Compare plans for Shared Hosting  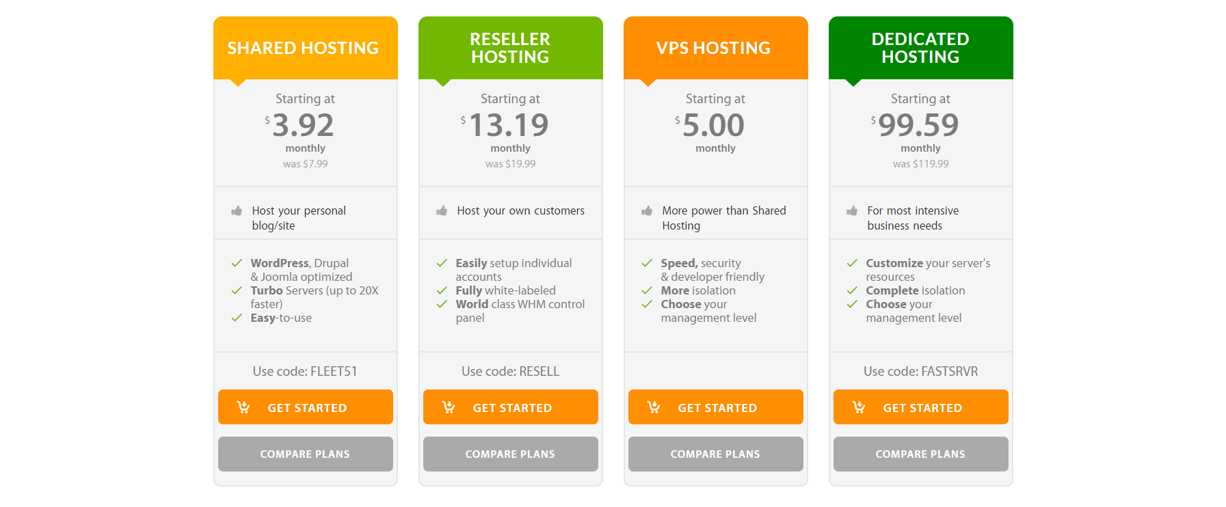click(306, 454)
